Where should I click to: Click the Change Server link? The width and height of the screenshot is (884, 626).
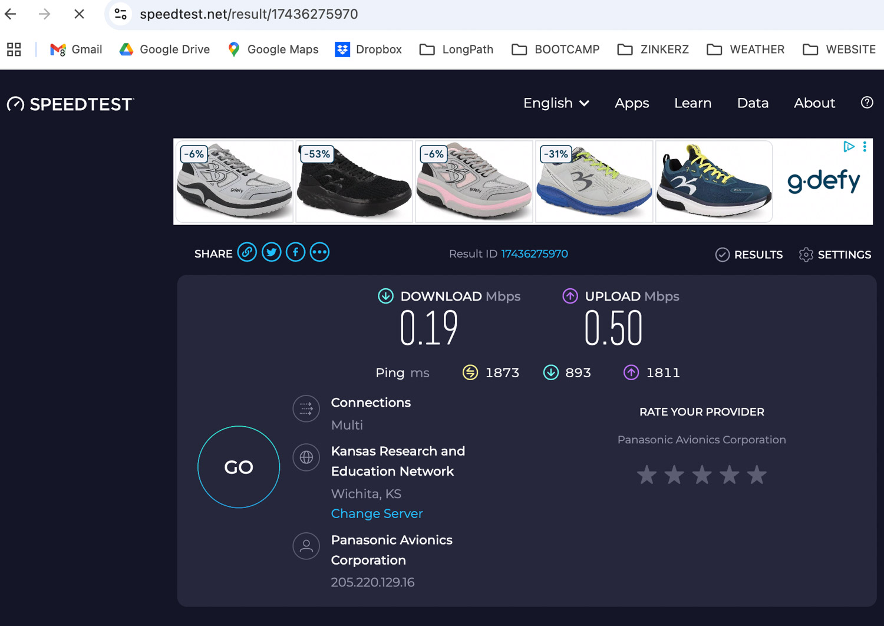point(377,513)
